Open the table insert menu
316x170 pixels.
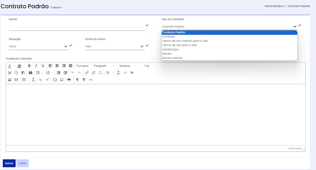tap(24, 80)
